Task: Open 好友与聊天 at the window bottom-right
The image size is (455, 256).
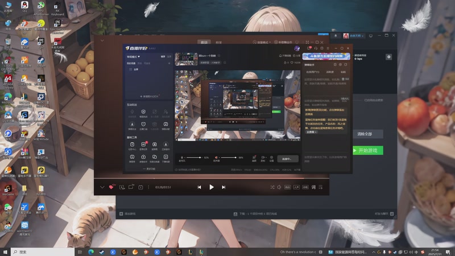Action: tap(384, 214)
